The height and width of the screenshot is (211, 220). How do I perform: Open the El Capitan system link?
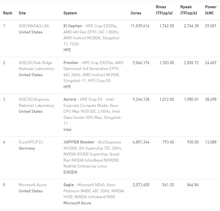pyautogui.click(x=73, y=26)
